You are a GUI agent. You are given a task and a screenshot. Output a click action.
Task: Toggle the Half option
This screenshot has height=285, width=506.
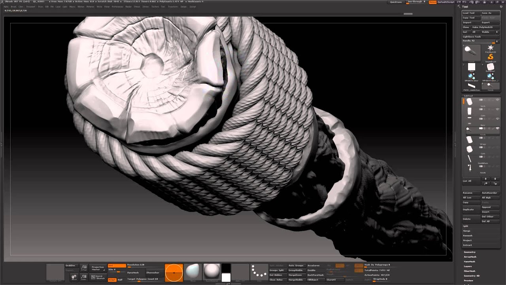pyautogui.click(x=120, y=279)
